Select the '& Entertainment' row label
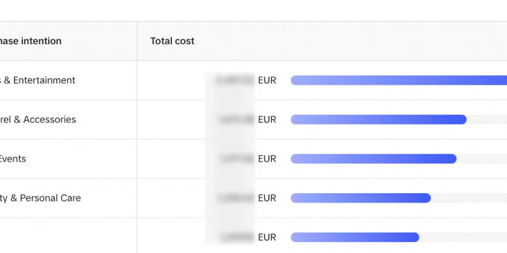The image size is (507, 253). pos(38,80)
